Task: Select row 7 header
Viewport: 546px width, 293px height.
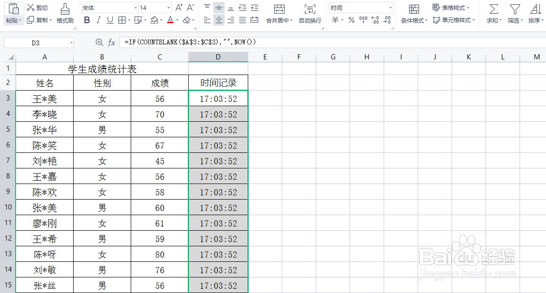Action: click(x=8, y=160)
